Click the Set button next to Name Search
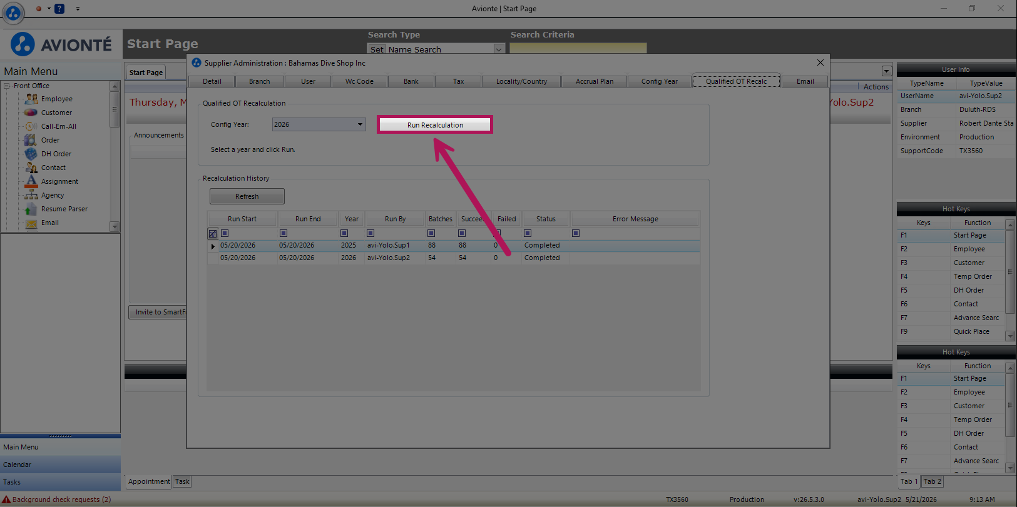Image resolution: width=1017 pixels, height=507 pixels. coord(377,49)
